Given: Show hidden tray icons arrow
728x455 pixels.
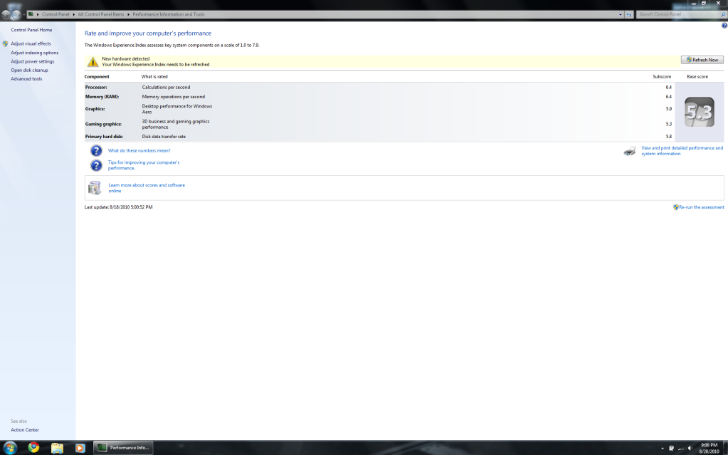Looking at the screenshot, I should click(663, 449).
